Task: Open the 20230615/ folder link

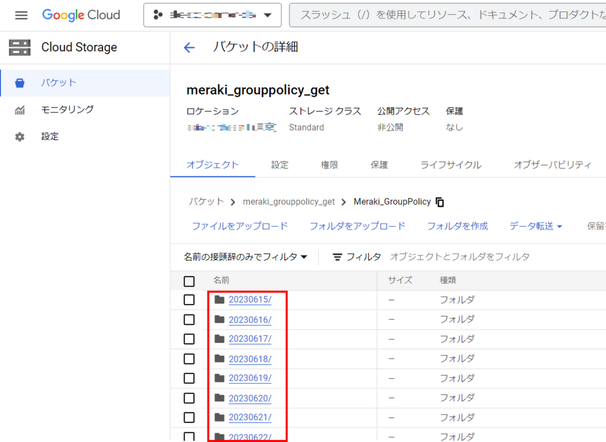Action: click(250, 300)
